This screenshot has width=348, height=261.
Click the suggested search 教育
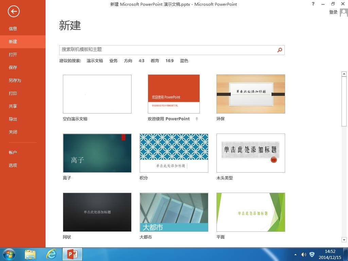pyautogui.click(x=155, y=60)
